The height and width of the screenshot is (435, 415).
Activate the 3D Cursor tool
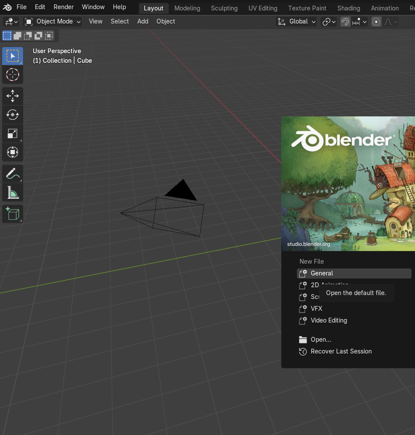pyautogui.click(x=13, y=75)
